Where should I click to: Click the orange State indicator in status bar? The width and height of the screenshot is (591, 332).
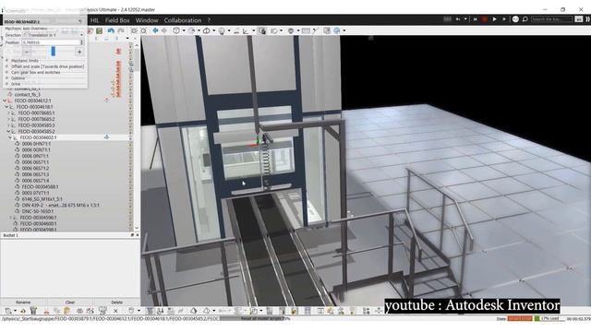[519, 319]
